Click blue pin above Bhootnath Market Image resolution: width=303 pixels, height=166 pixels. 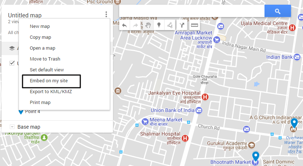[256, 157]
